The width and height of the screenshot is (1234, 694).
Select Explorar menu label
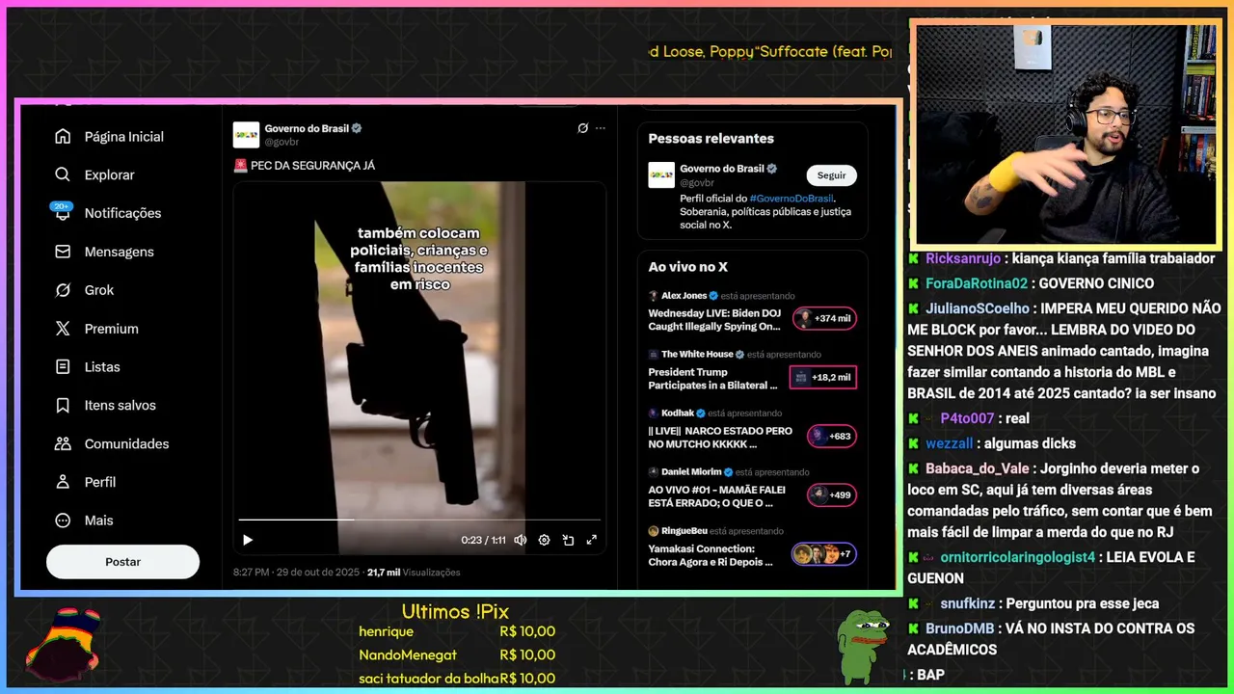[x=110, y=174]
